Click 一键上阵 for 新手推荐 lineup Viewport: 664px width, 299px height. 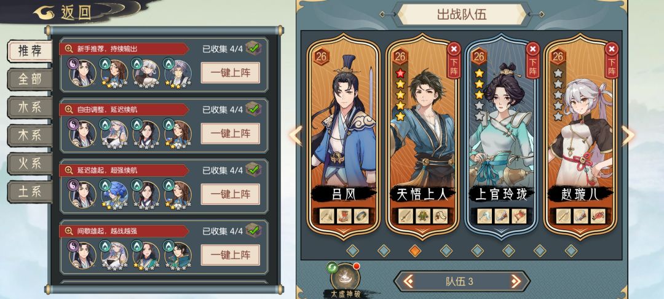(x=231, y=73)
